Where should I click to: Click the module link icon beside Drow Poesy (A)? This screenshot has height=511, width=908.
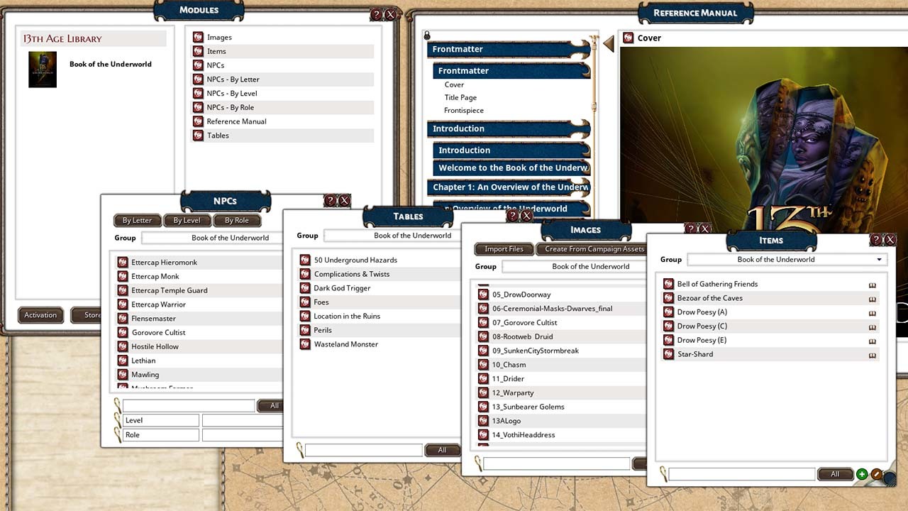pyautogui.click(x=872, y=312)
